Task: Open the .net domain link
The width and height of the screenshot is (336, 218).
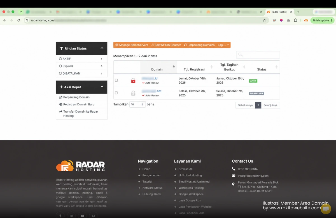Action: point(151,91)
